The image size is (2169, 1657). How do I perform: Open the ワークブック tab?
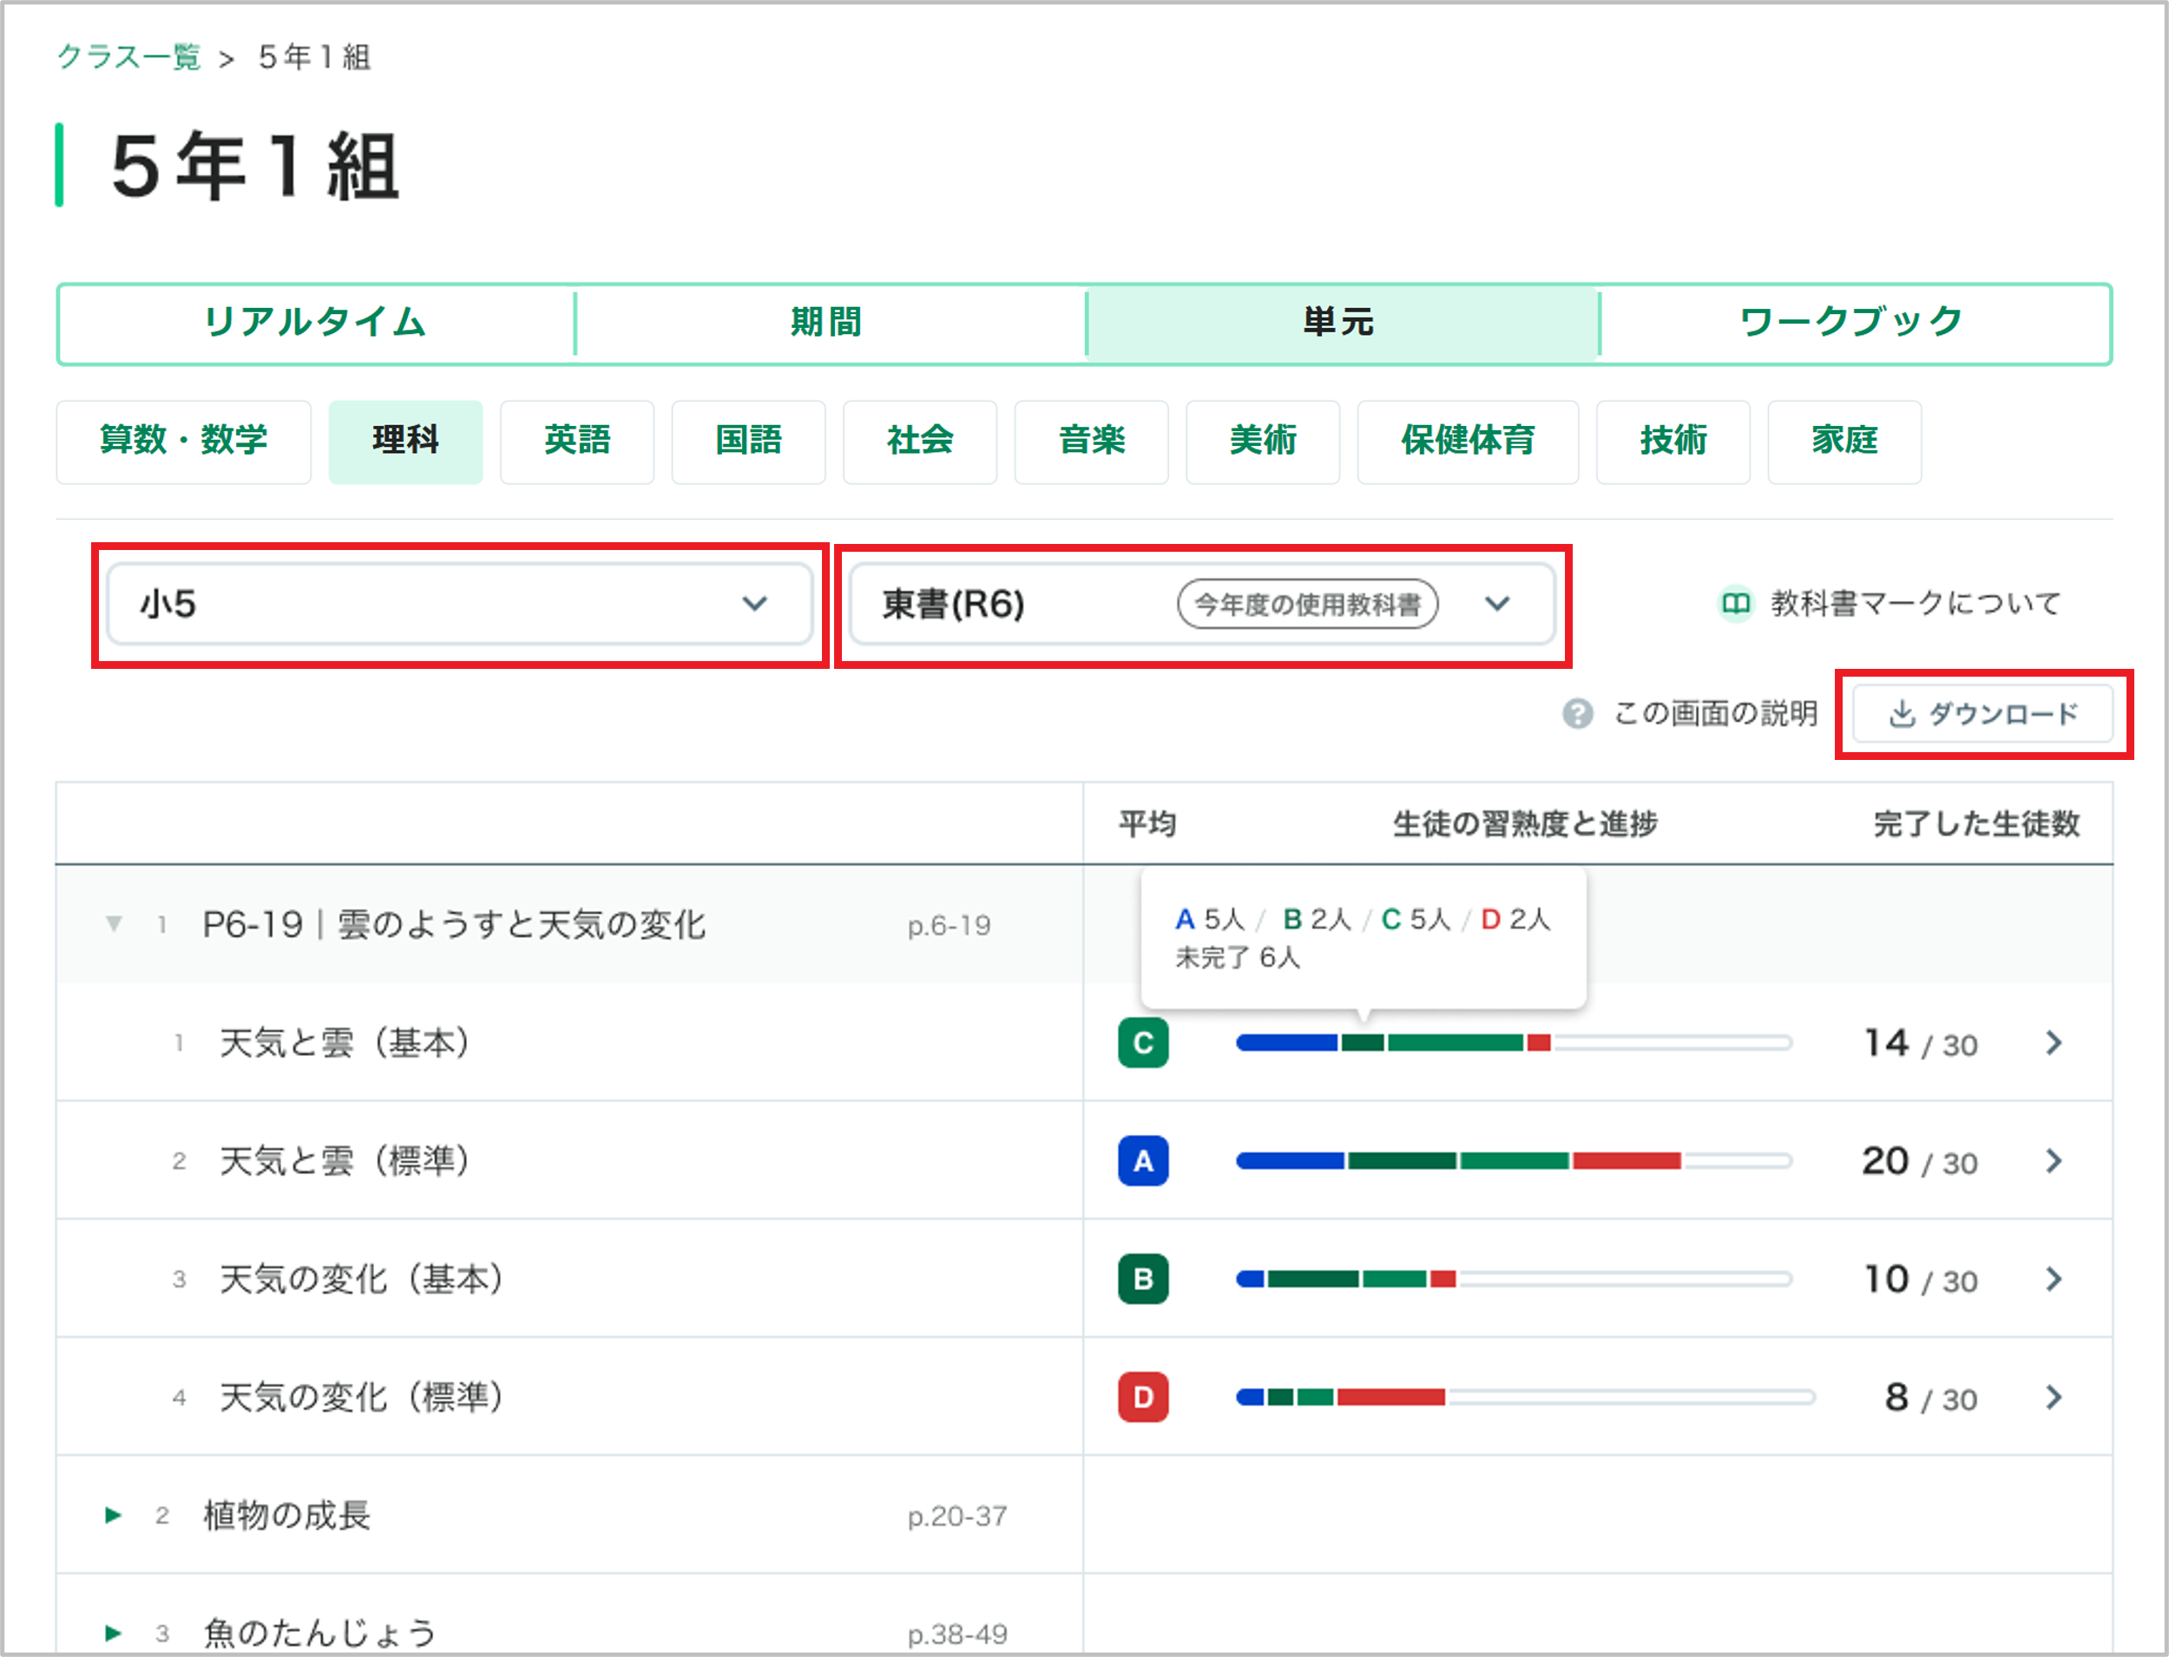[1852, 323]
